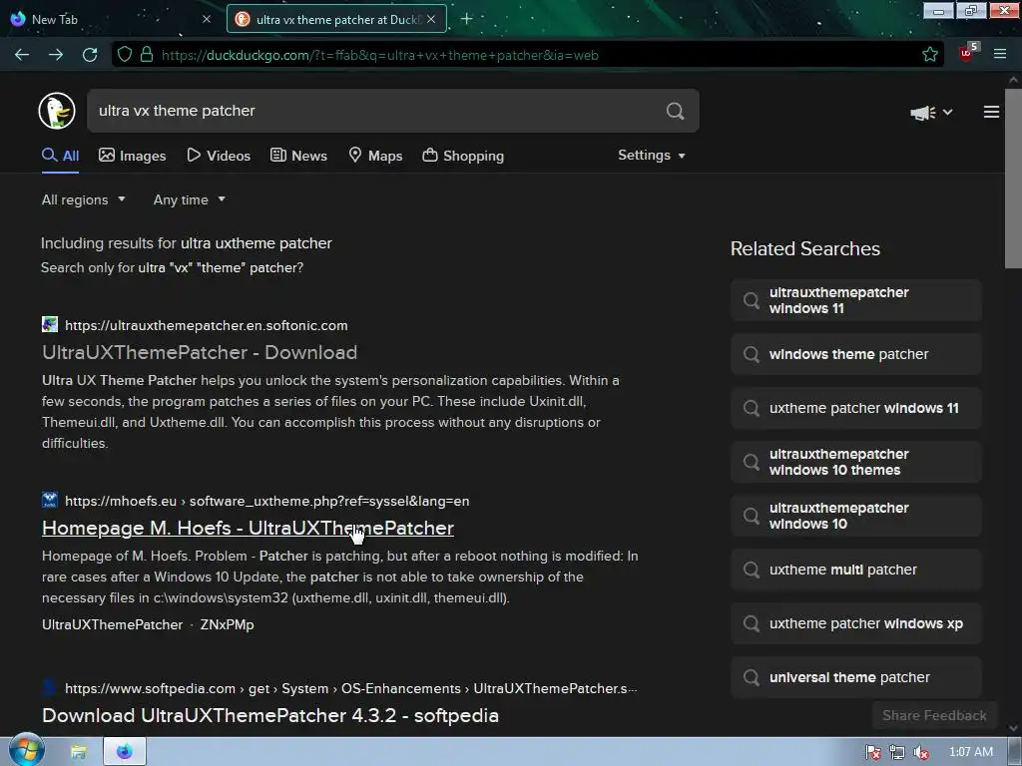Expand the Any time filter
Image resolution: width=1022 pixels, height=766 pixels.
[189, 199]
